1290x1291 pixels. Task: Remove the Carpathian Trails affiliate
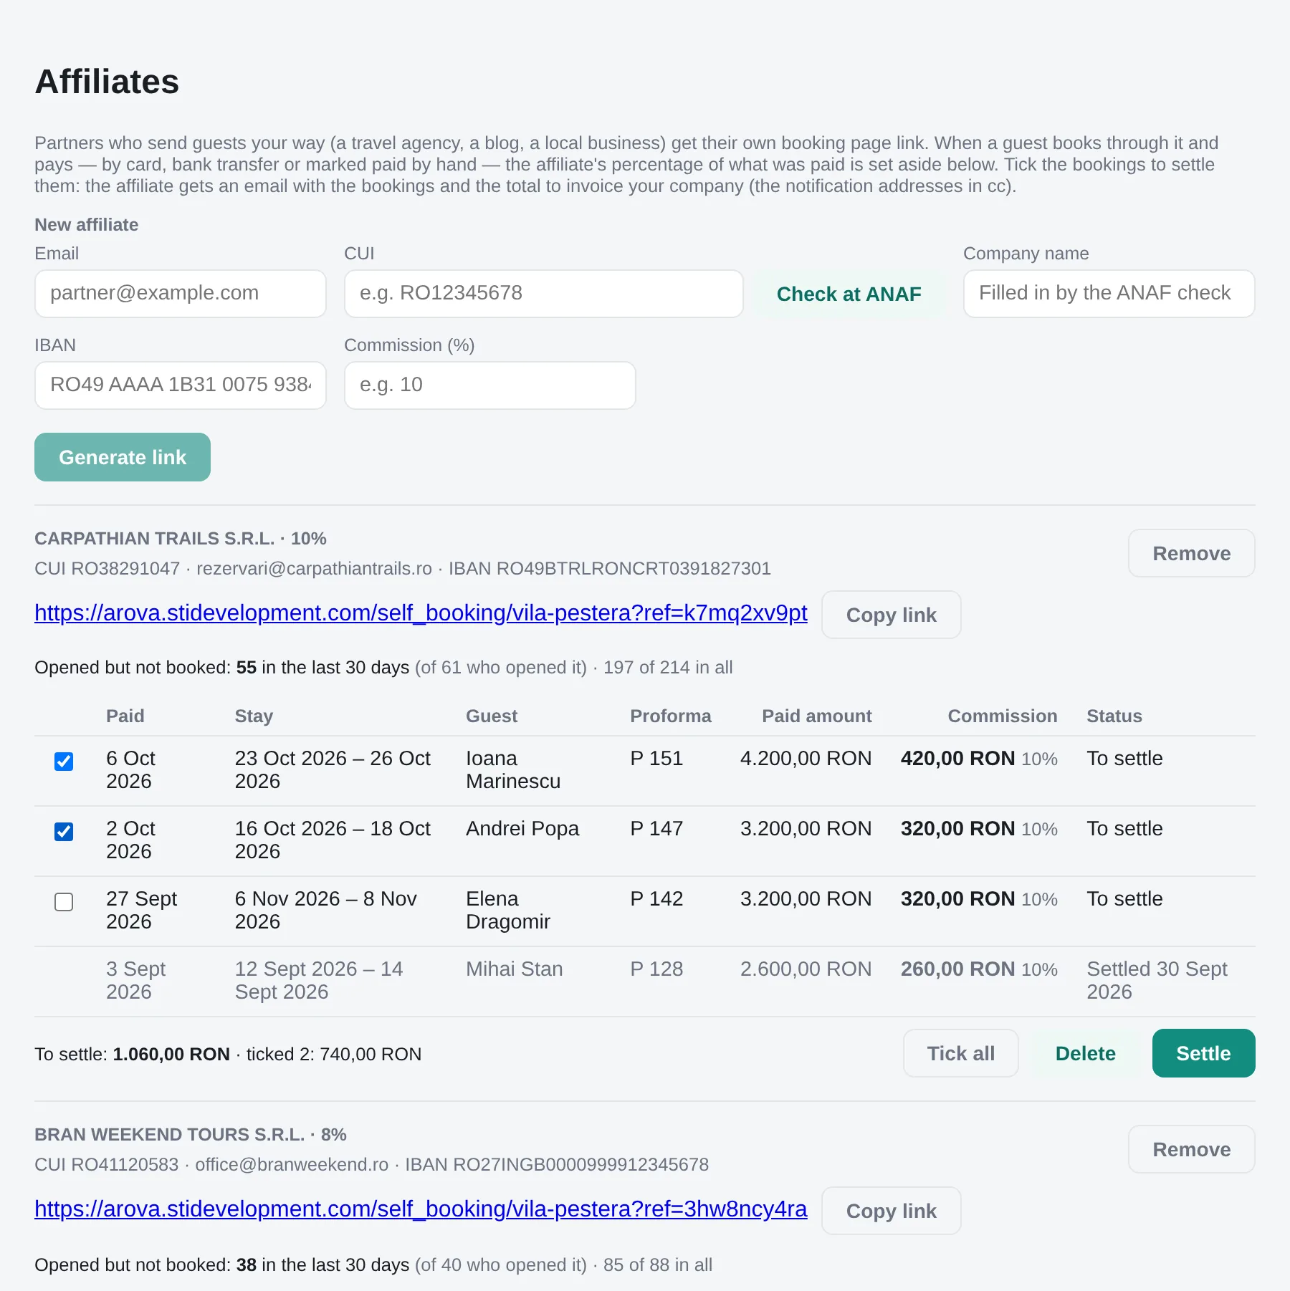point(1191,553)
